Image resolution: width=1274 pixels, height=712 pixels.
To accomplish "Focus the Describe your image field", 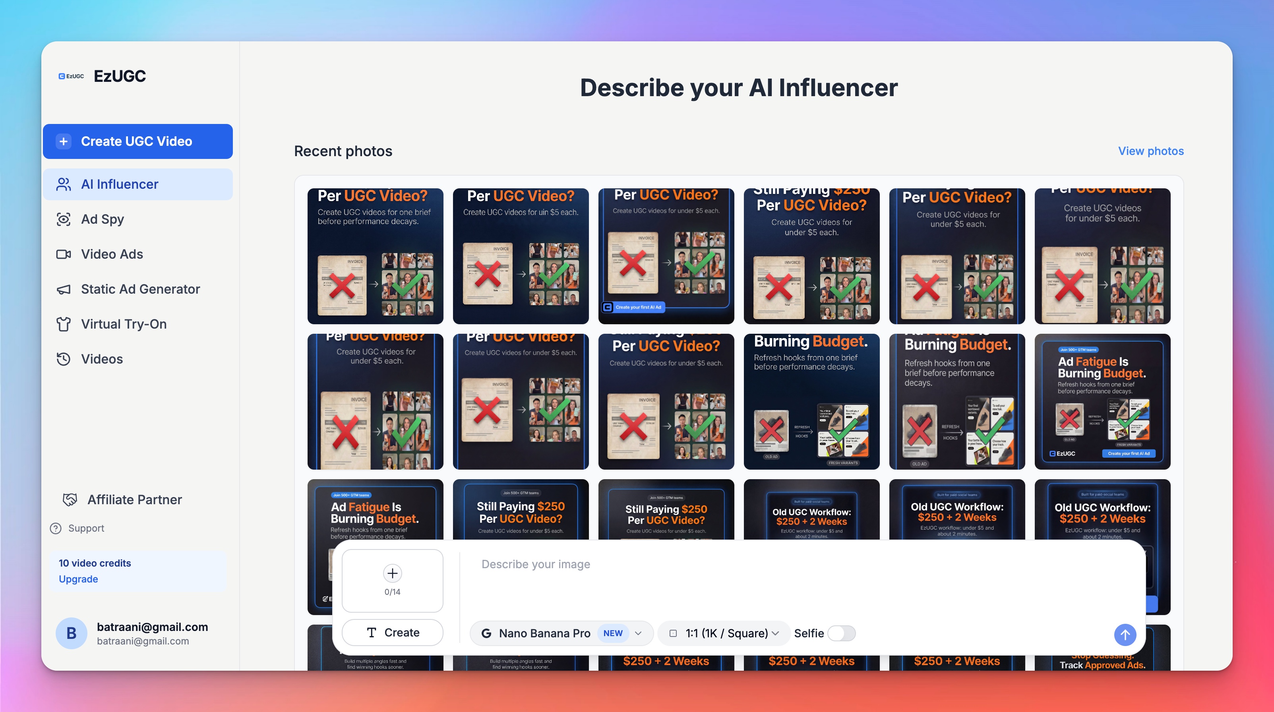I will pyautogui.click(x=801, y=582).
